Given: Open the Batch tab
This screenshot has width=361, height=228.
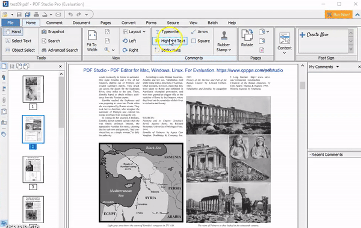Looking at the screenshot, I should coord(212,23).
